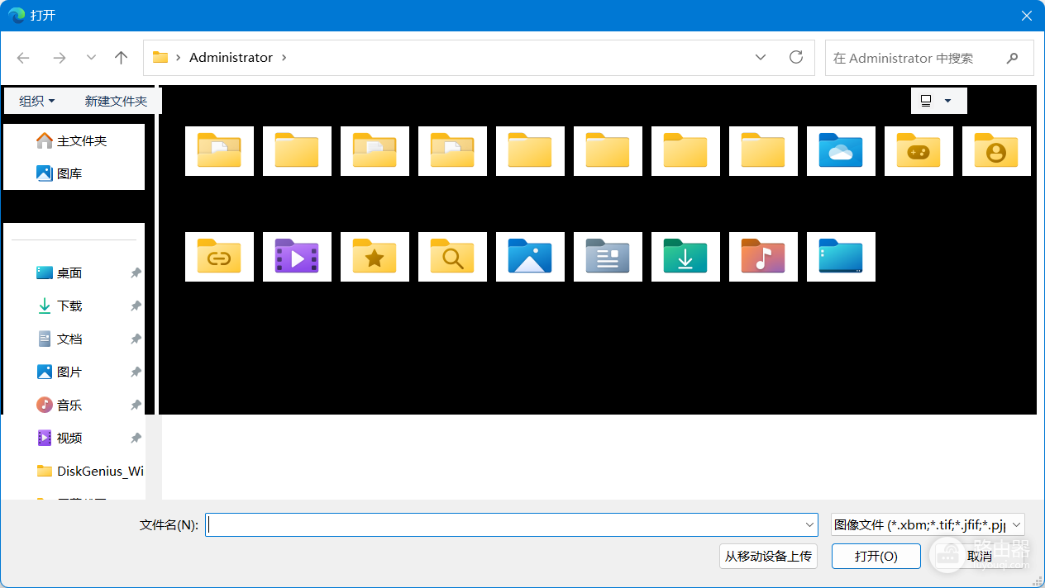Image resolution: width=1045 pixels, height=588 pixels.
Task: Select 主文件夹 in the sidebar
Action: (x=73, y=141)
